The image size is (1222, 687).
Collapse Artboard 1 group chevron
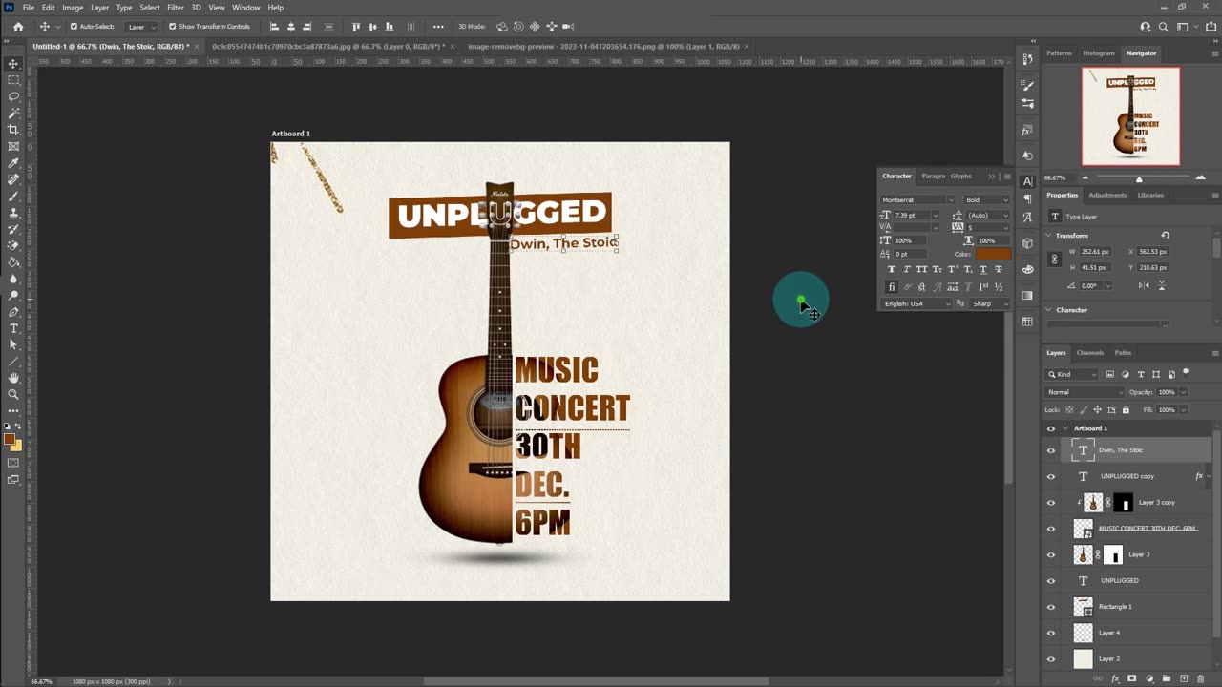(1065, 428)
